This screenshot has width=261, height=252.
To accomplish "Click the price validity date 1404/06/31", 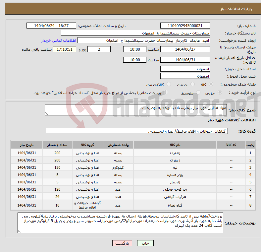I will pos(185,60).
